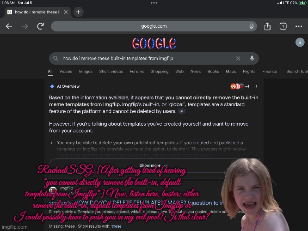Open the account avatar labeled B
The height and width of the screenshot is (231, 308).
pyautogui.click(x=300, y=42)
